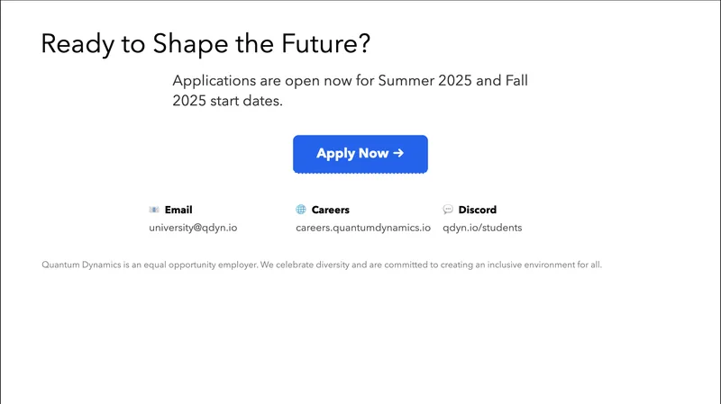This screenshot has height=404, width=721.
Task: Open the university@qdyn.io email address
Action: coord(193,228)
